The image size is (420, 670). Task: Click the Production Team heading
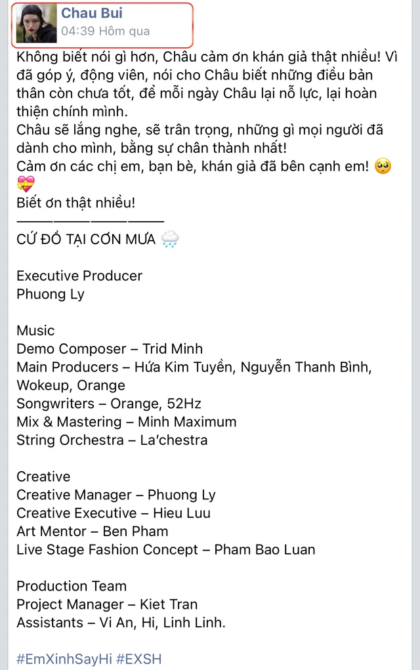click(x=72, y=586)
